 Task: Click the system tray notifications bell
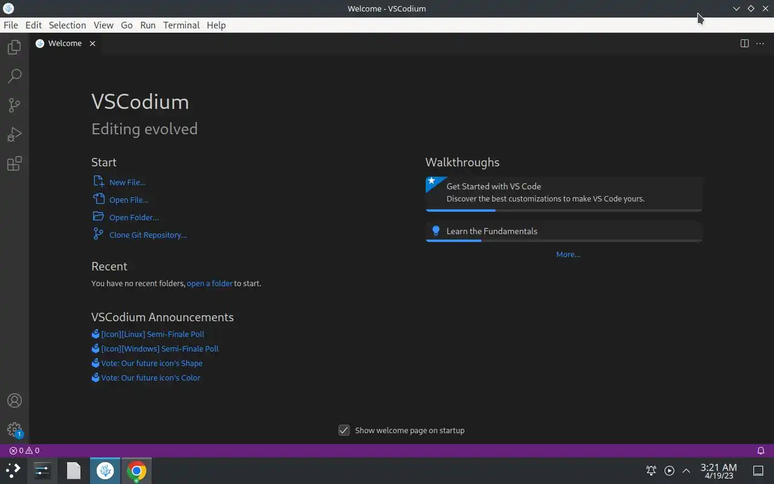tap(651, 470)
